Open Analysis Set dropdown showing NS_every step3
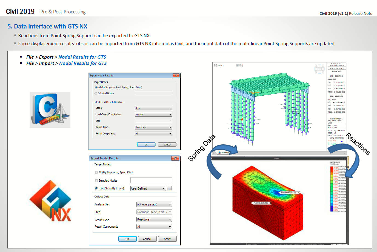 [x=154, y=204]
